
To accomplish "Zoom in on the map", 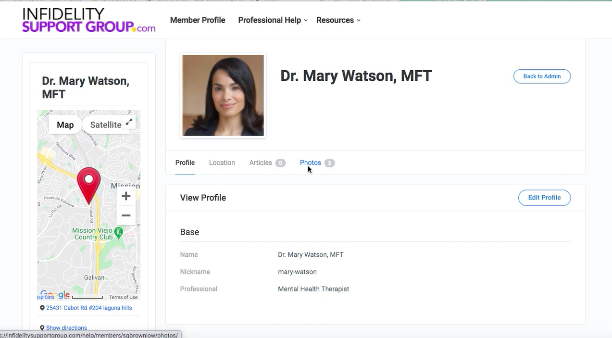I will [126, 196].
